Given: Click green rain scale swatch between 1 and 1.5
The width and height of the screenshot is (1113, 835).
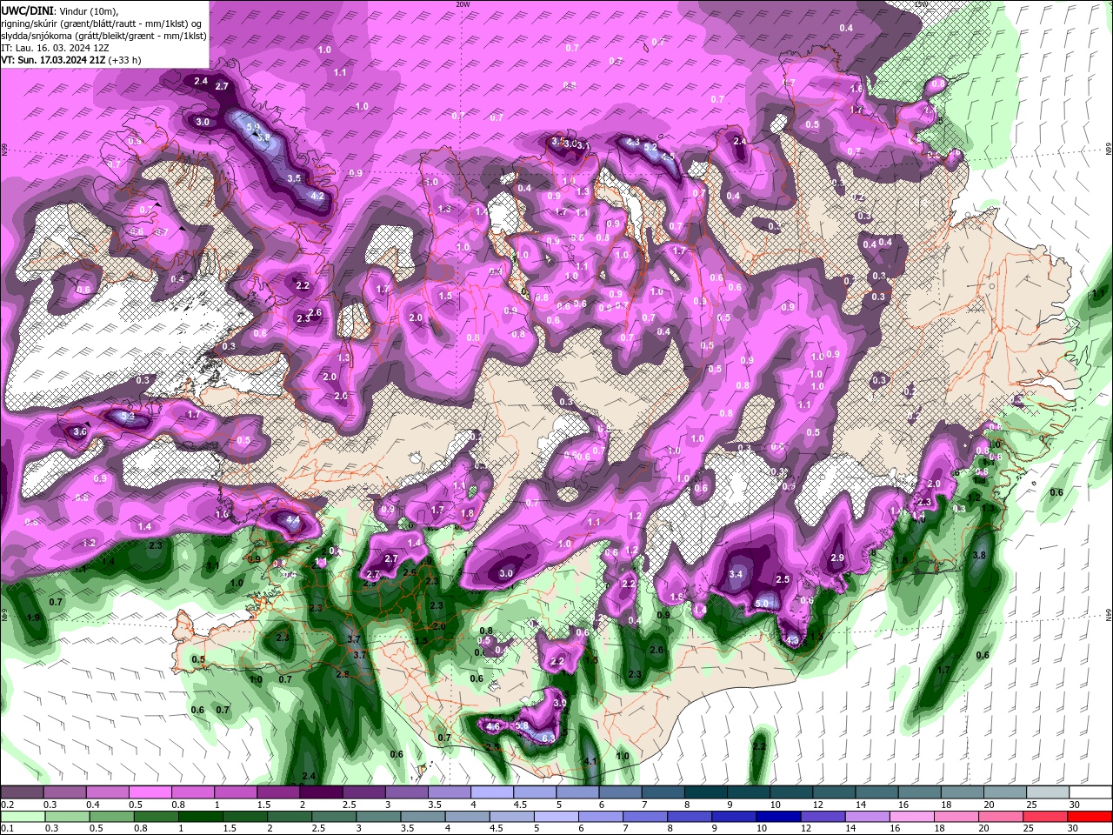Looking at the screenshot, I should tap(201, 817).
